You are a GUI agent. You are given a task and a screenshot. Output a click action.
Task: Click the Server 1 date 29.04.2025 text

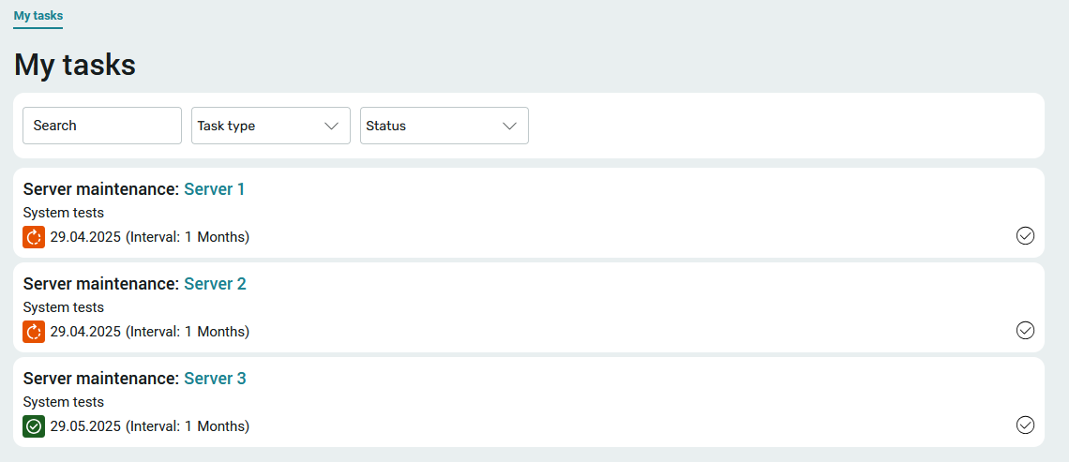(x=85, y=238)
